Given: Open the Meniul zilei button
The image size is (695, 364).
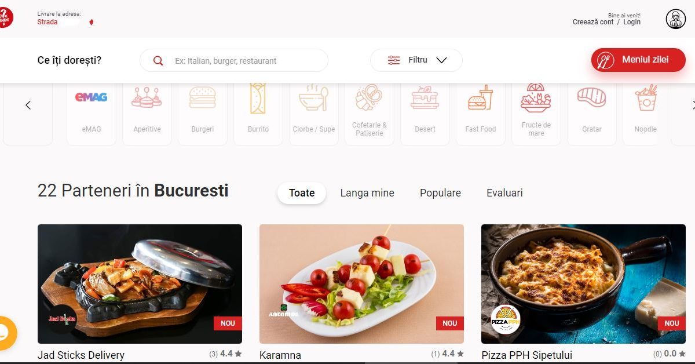Looking at the screenshot, I should (x=638, y=60).
